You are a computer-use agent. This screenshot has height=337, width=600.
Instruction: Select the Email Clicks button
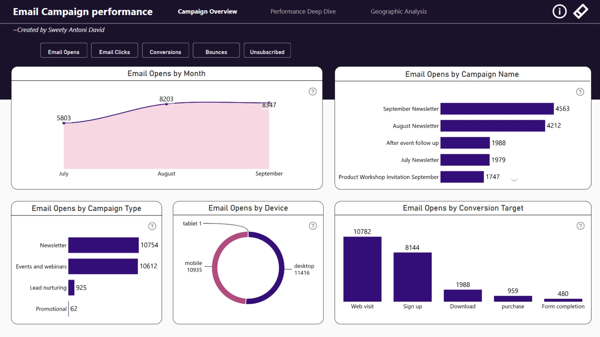114,50
